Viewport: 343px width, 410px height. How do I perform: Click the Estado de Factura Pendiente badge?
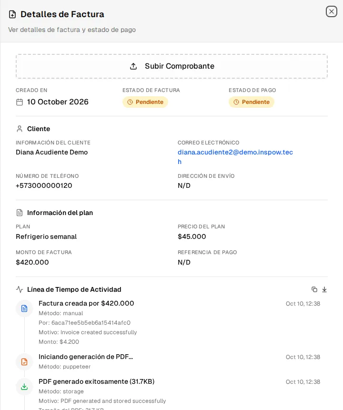pyautogui.click(x=145, y=102)
